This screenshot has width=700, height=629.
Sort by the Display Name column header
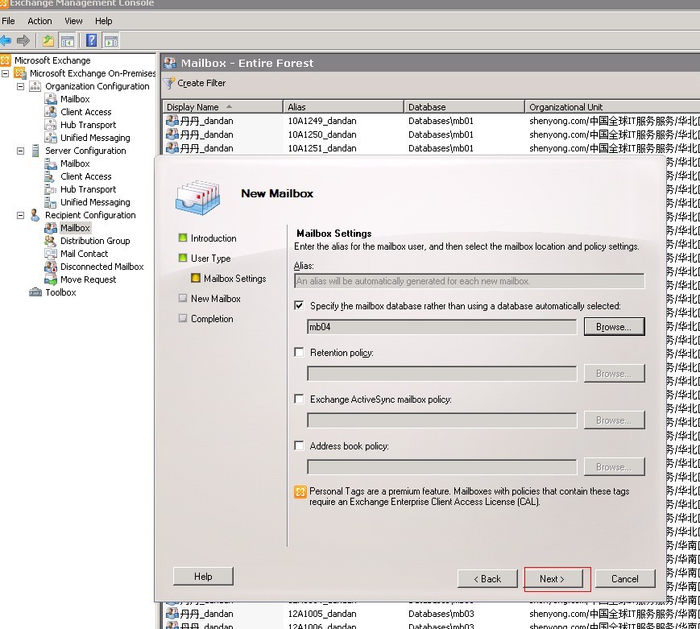(222, 106)
